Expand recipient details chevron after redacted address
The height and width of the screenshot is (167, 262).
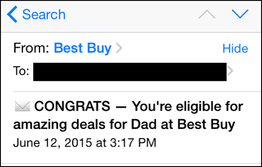[230, 71]
